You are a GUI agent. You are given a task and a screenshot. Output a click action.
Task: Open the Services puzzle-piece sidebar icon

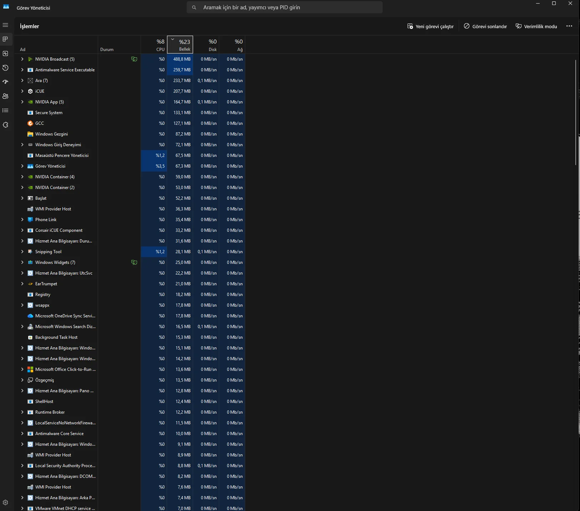(x=5, y=125)
